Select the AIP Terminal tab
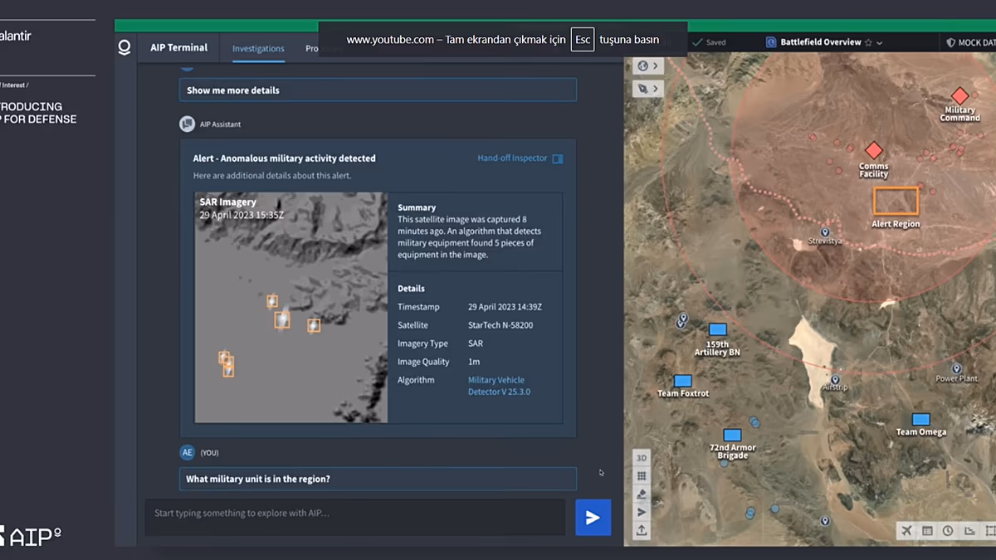The image size is (996, 560). (x=178, y=48)
